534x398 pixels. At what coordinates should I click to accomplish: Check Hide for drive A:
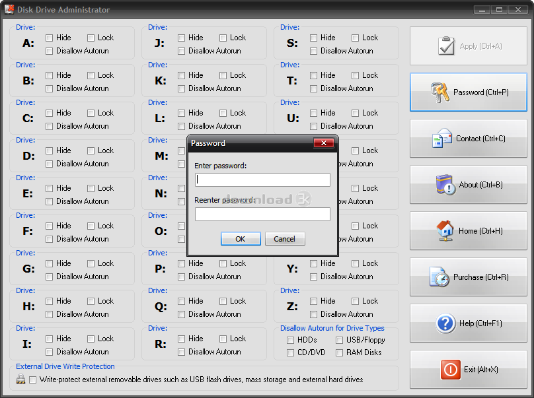pos(50,38)
